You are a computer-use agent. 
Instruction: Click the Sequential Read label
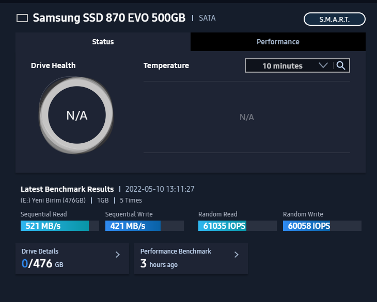(44, 214)
